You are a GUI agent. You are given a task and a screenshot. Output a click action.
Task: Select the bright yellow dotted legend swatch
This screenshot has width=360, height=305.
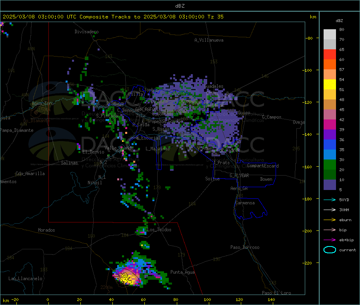(x=330, y=85)
